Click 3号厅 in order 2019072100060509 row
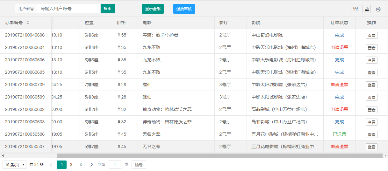Screen dimensions: 388x171 [x=225, y=97]
